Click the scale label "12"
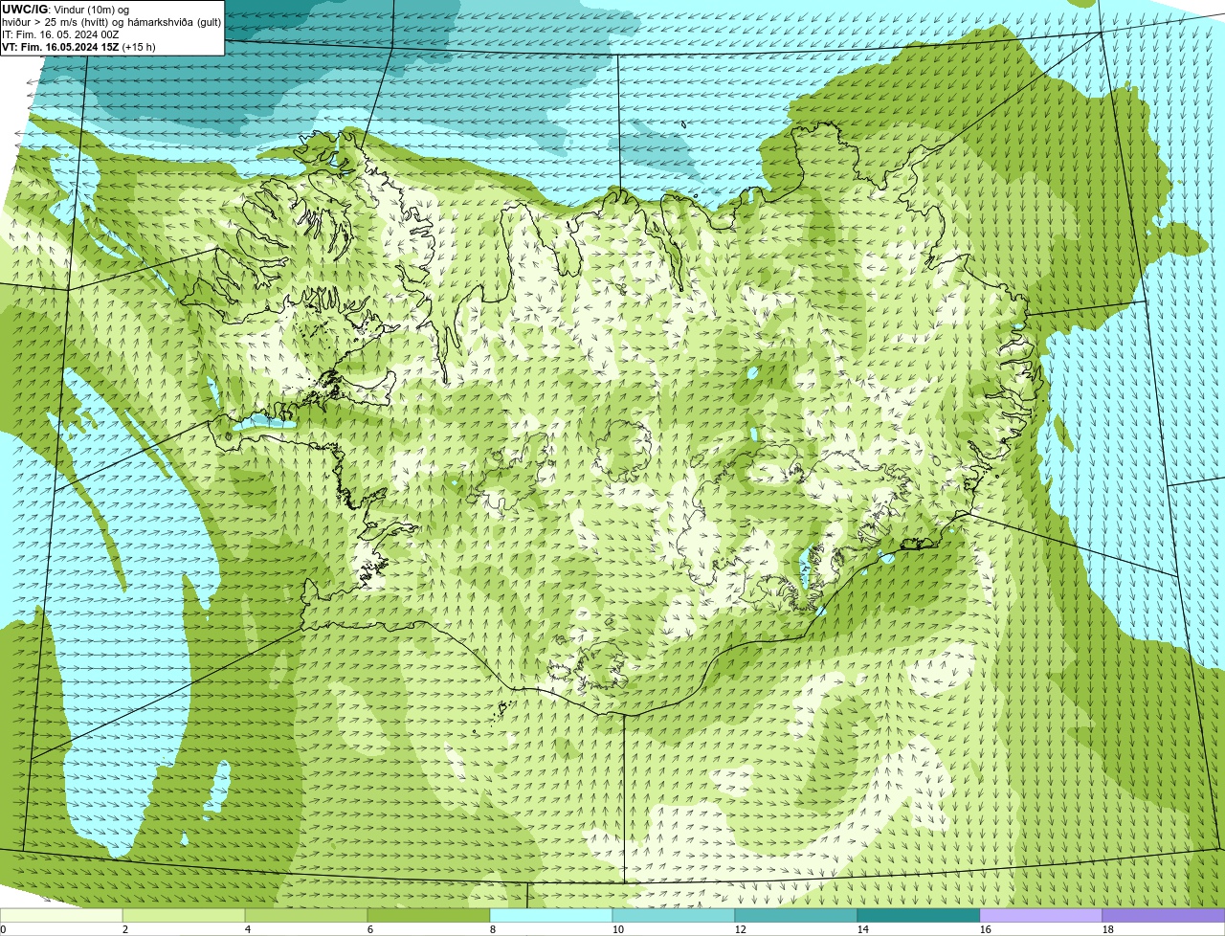The height and width of the screenshot is (936, 1225). pos(741,929)
